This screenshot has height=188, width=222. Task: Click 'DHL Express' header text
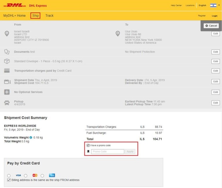[x=38, y=6]
